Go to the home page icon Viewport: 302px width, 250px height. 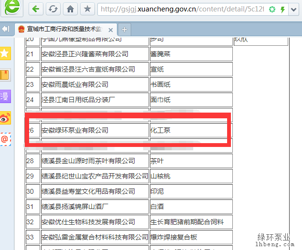pos(70,9)
